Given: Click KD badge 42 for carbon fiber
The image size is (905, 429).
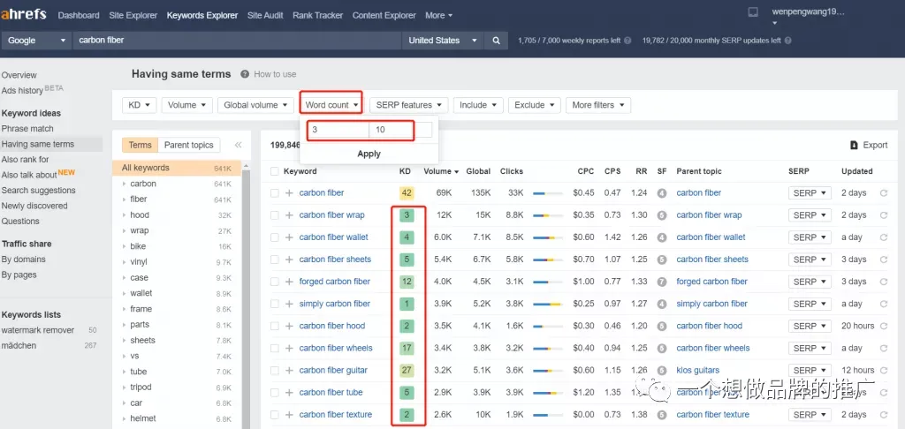Looking at the screenshot, I should (x=407, y=193).
